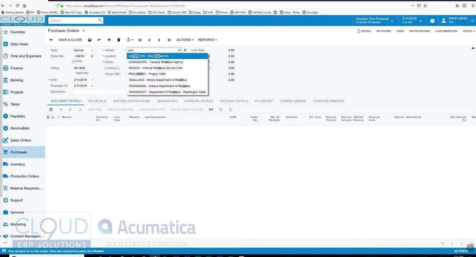The image size is (476, 257).
Task: Click the undo (cancel) icon
Action: point(99,40)
